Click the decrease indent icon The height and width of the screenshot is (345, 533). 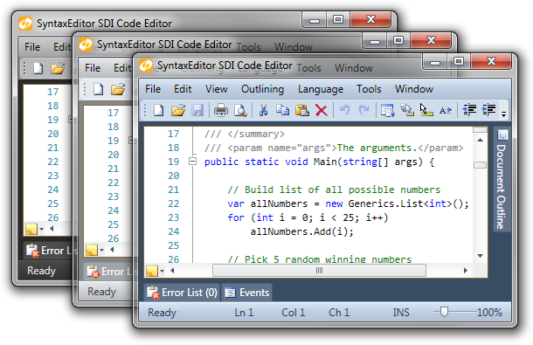point(469,110)
